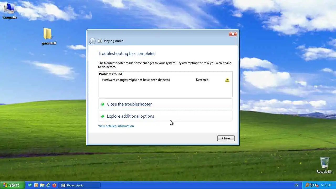Launch Internet Explorer from quick launch
The width and height of the screenshot is (336, 189).
tap(48, 185)
